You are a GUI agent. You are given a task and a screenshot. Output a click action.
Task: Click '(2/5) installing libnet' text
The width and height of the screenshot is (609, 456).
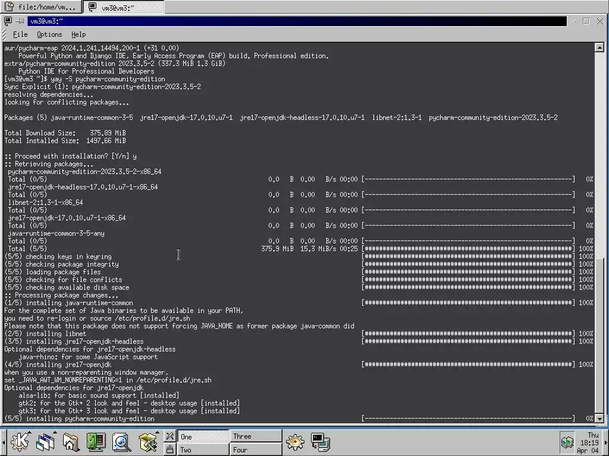tap(45, 334)
